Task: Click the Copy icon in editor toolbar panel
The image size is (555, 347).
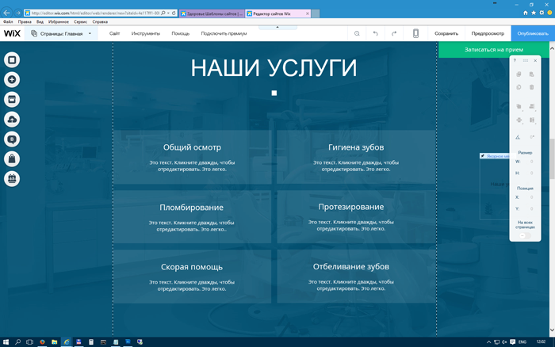Action: click(519, 74)
